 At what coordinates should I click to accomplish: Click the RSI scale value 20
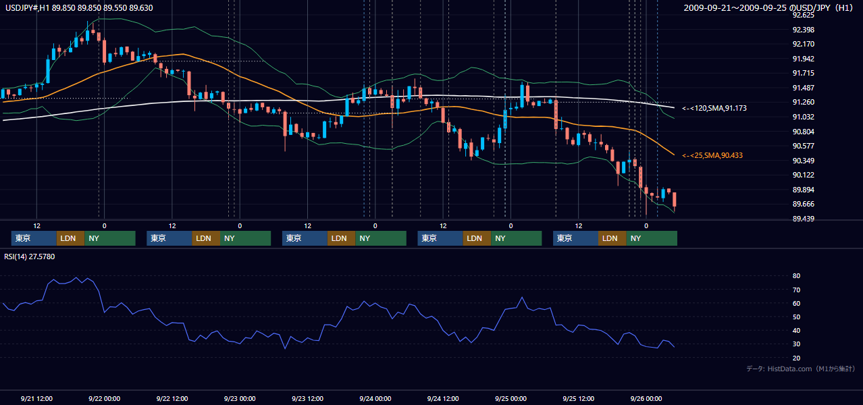click(796, 358)
